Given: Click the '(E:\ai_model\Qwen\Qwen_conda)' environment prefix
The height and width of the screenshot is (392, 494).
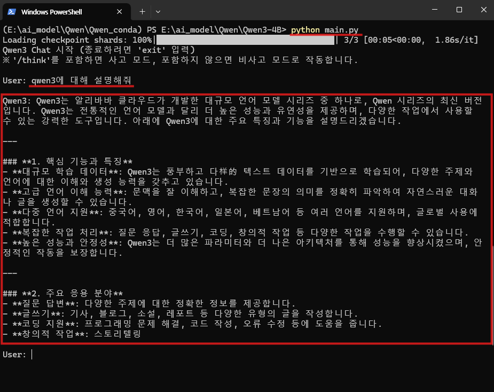Looking at the screenshot, I should click(x=72, y=30).
